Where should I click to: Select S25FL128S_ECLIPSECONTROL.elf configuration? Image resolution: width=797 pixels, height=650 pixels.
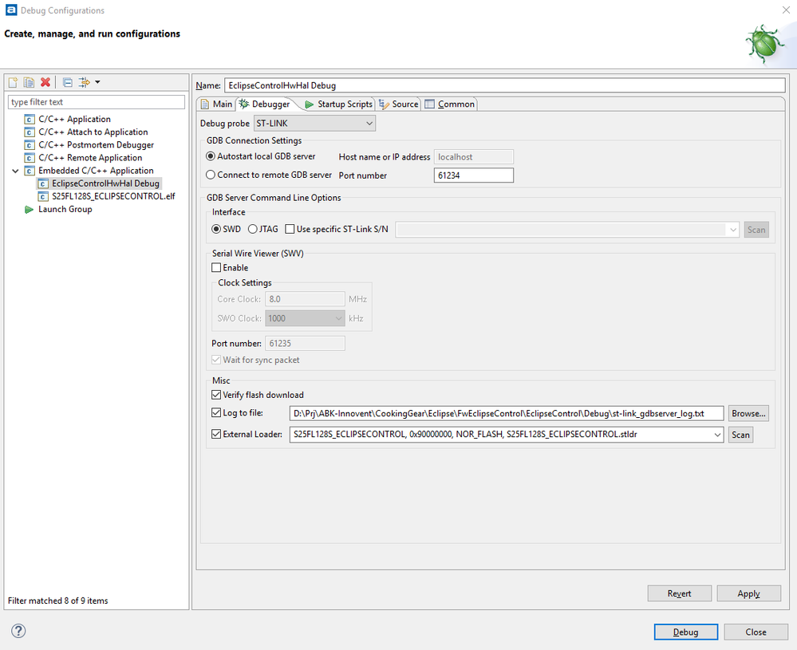113,196
